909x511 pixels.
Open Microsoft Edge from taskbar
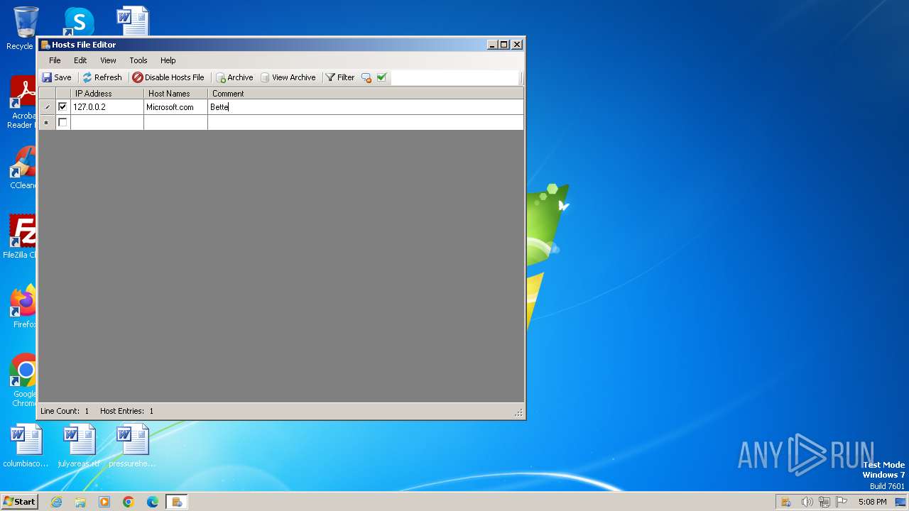pos(153,502)
